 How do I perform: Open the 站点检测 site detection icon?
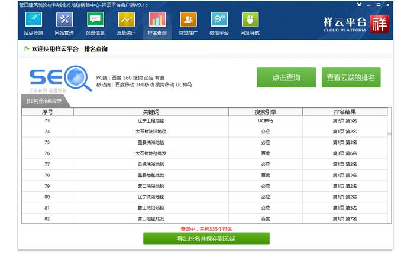33,24
